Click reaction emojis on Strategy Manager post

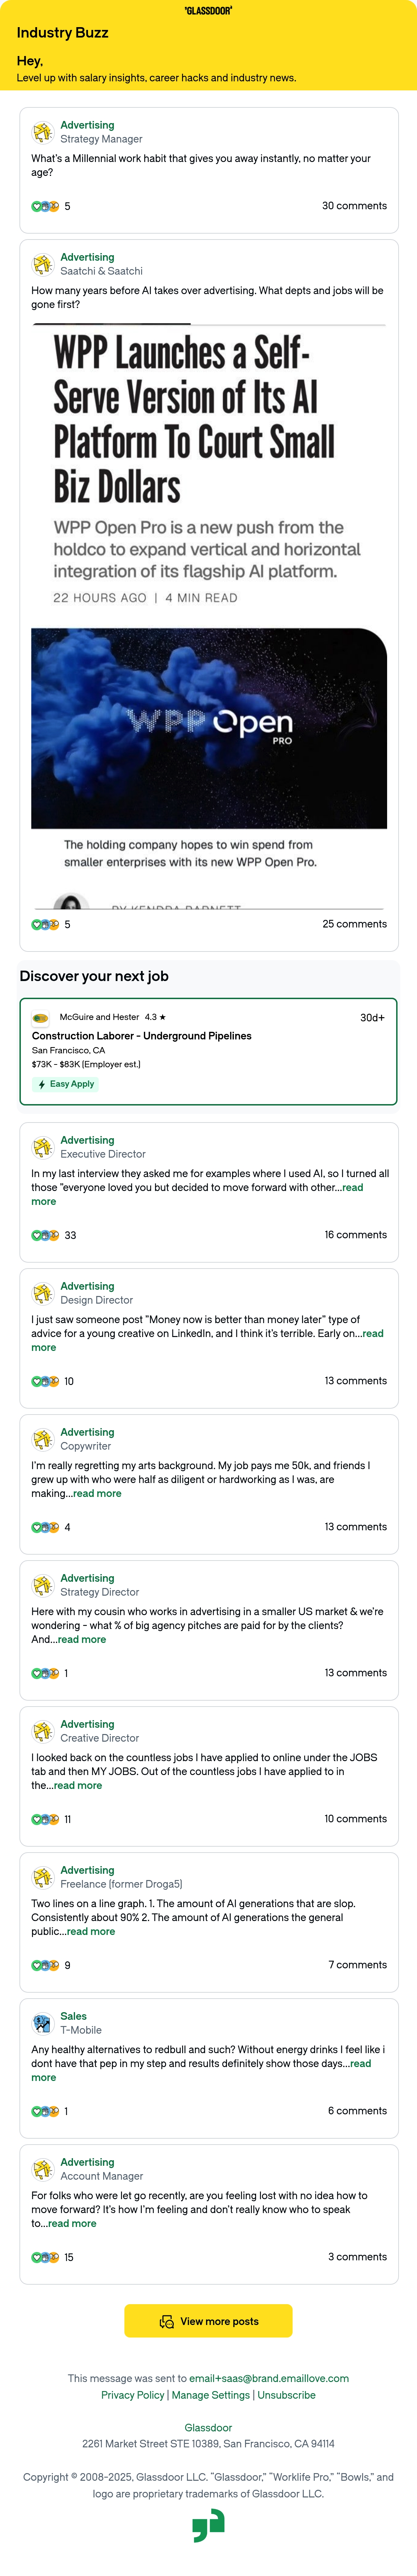tap(45, 206)
